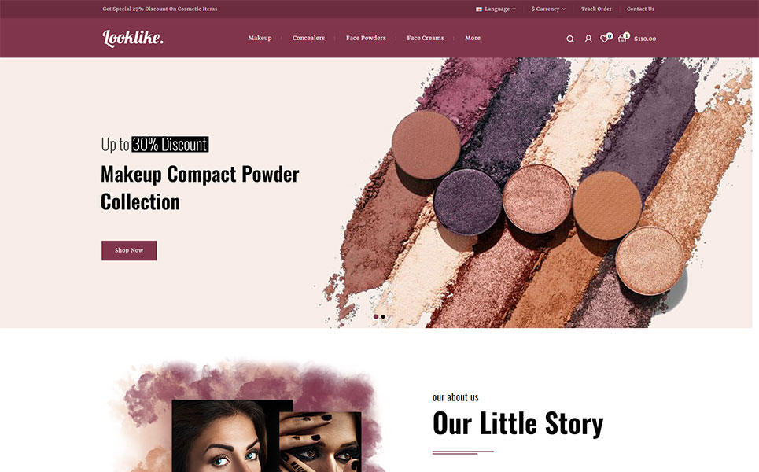This screenshot has height=472, width=759.
Task: Follow the Contact Us link
Action: point(640,9)
